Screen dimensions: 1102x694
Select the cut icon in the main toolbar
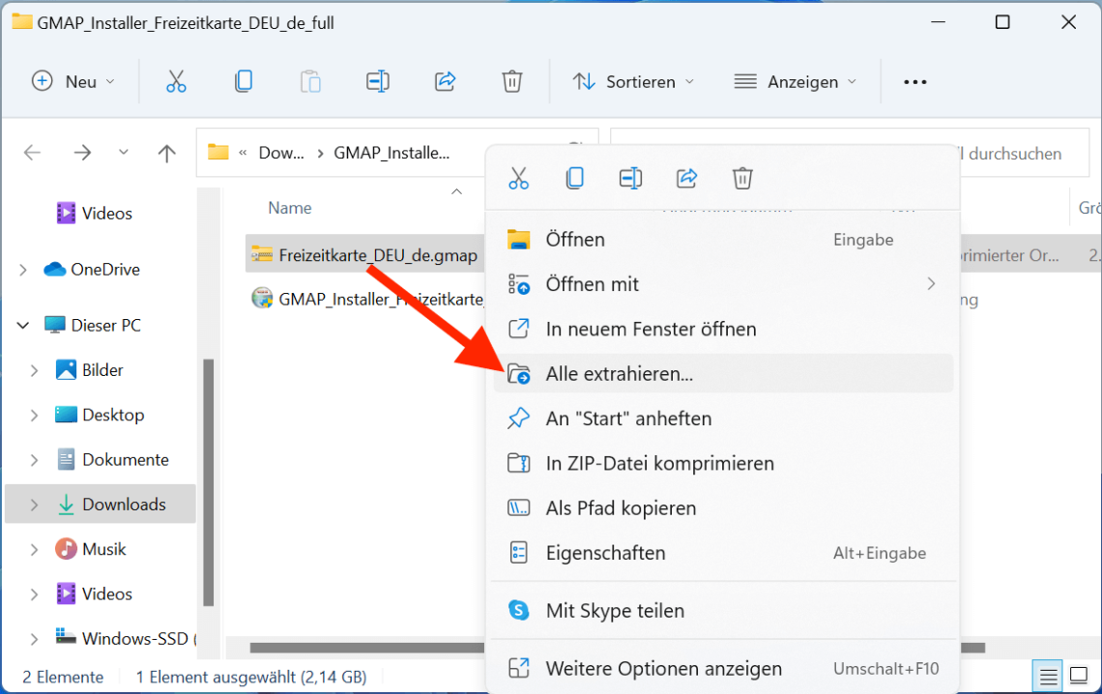176,81
